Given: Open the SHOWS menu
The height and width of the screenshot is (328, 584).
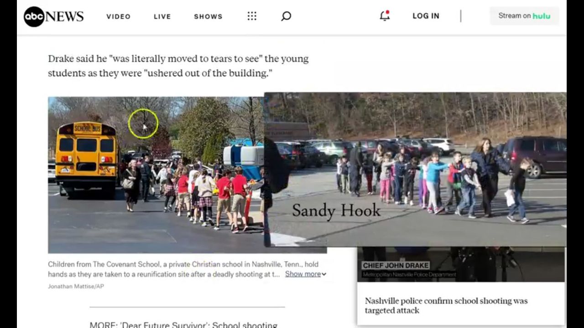Looking at the screenshot, I should [208, 16].
